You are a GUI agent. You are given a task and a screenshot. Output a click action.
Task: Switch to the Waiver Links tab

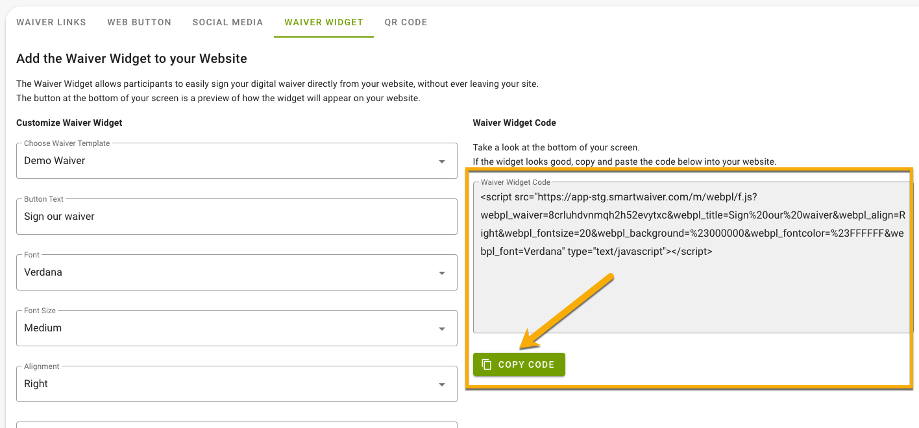51,22
